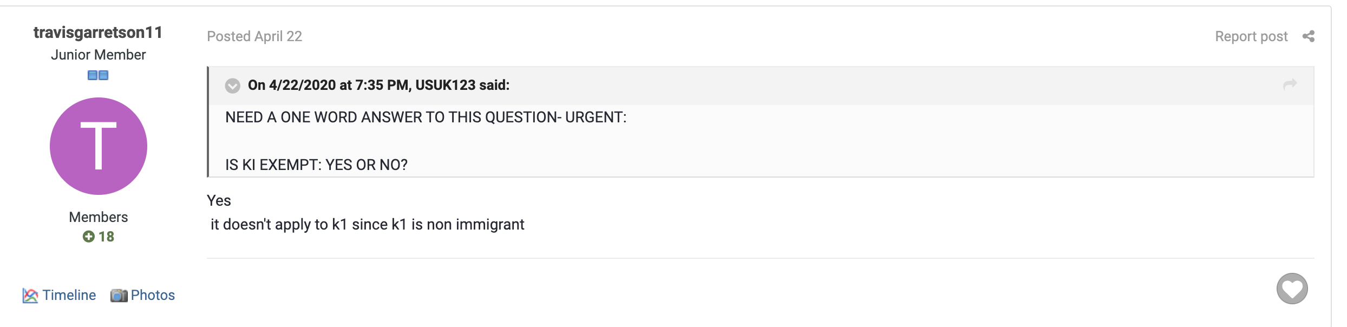Screen dimensions: 1347x327
Task: Like the post with heart icon
Action: 1292,289
